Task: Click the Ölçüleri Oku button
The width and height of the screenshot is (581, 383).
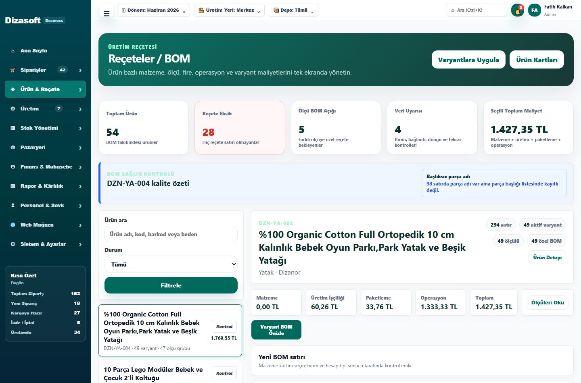Action: pyautogui.click(x=548, y=302)
